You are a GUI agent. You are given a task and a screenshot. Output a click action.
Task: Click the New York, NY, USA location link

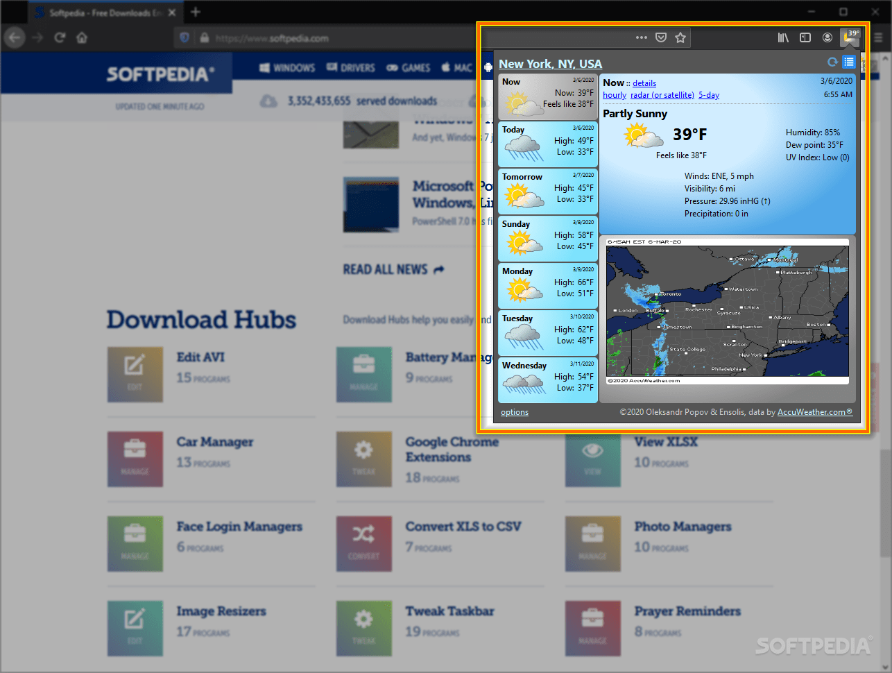click(551, 63)
